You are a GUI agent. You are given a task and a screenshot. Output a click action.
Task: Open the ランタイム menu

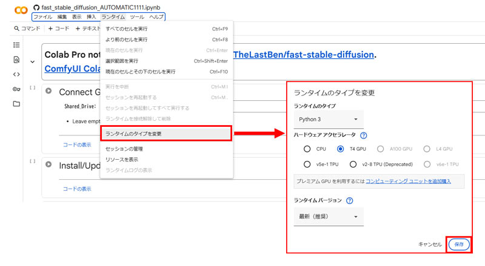[x=113, y=17]
